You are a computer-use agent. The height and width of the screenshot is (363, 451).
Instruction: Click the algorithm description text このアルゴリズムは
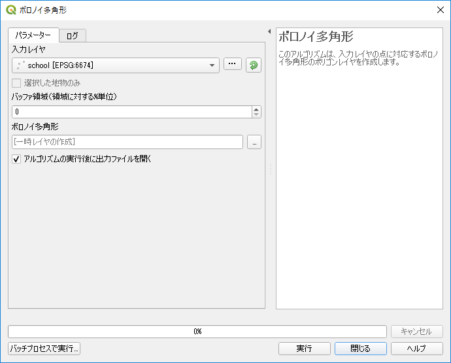click(x=358, y=58)
